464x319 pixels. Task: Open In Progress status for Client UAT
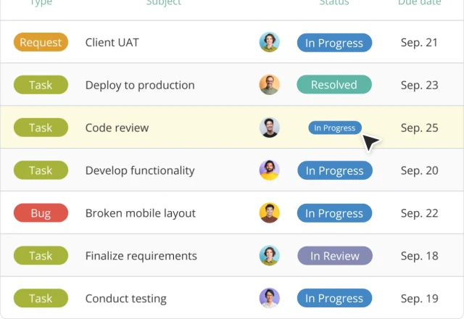click(x=334, y=43)
